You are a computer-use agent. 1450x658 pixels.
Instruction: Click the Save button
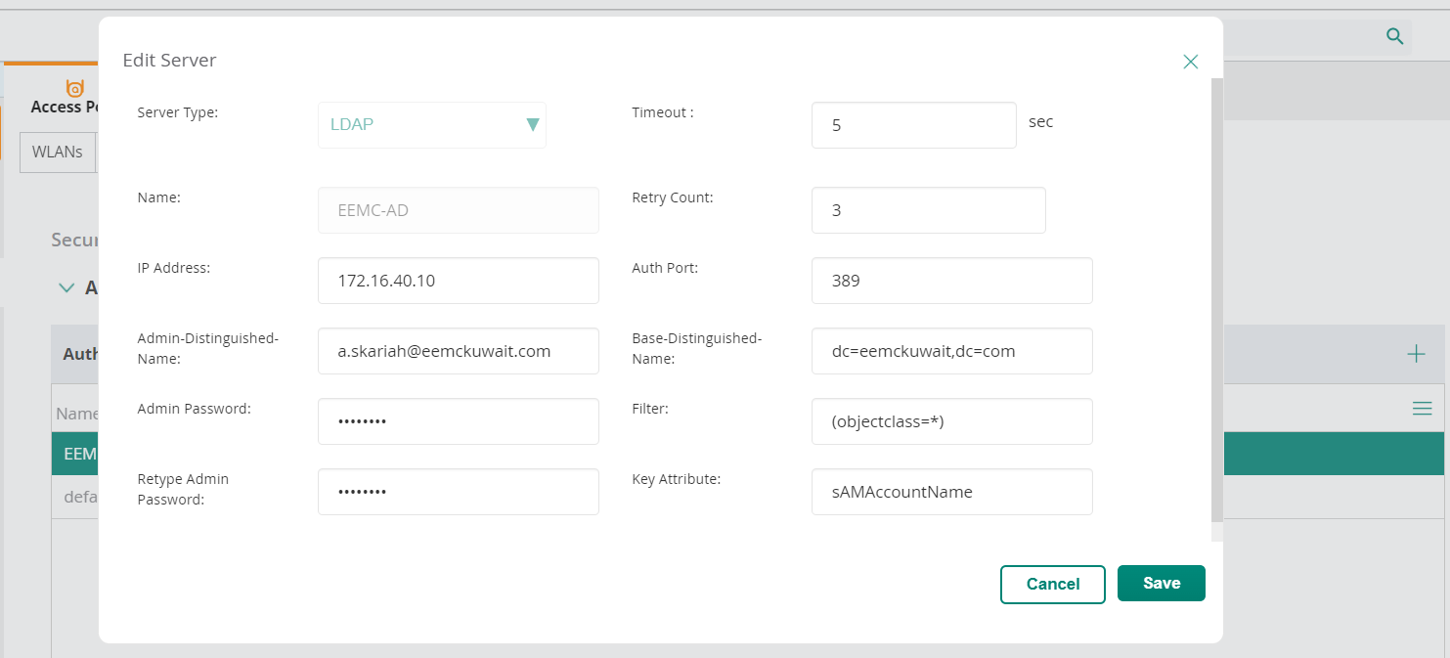point(1161,583)
